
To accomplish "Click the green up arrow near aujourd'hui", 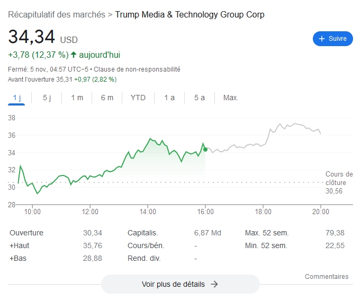I will tap(74, 55).
